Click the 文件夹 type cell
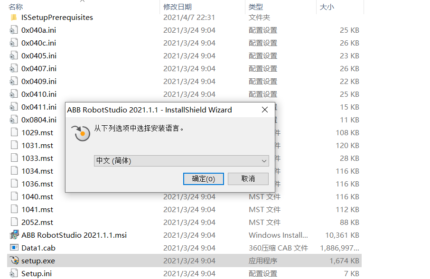This screenshot has width=430, height=279. pyautogui.click(x=259, y=18)
